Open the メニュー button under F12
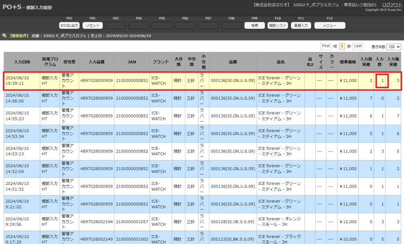This screenshot has height=244, width=404. (x=329, y=25)
